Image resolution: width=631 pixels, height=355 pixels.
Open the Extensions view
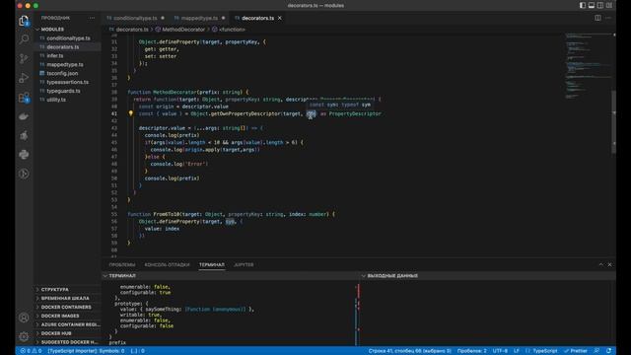24,97
